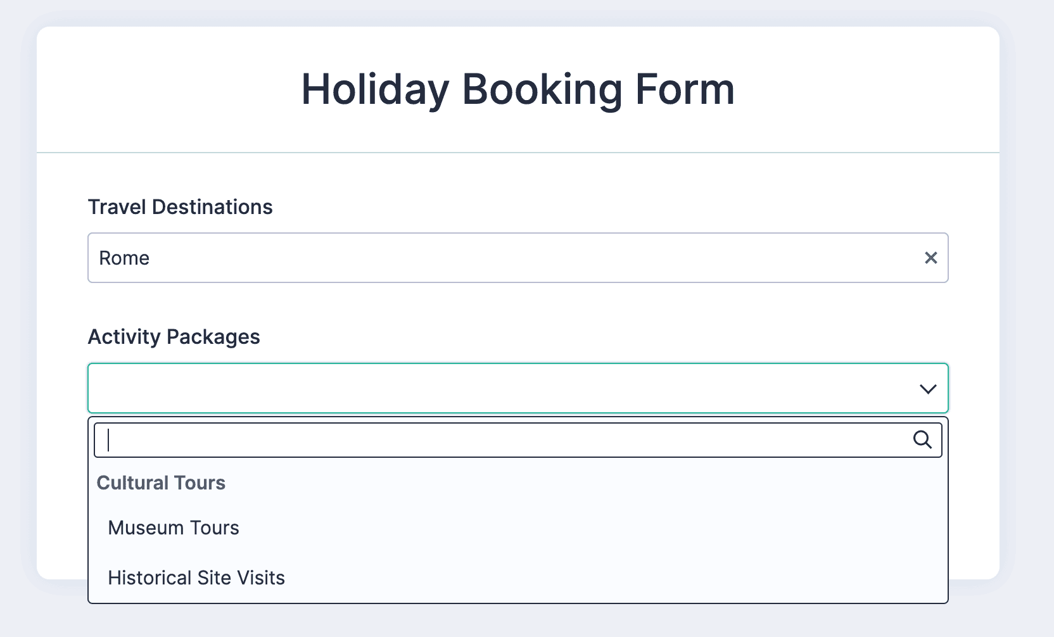Open the Travel Destinations select box

507,258
